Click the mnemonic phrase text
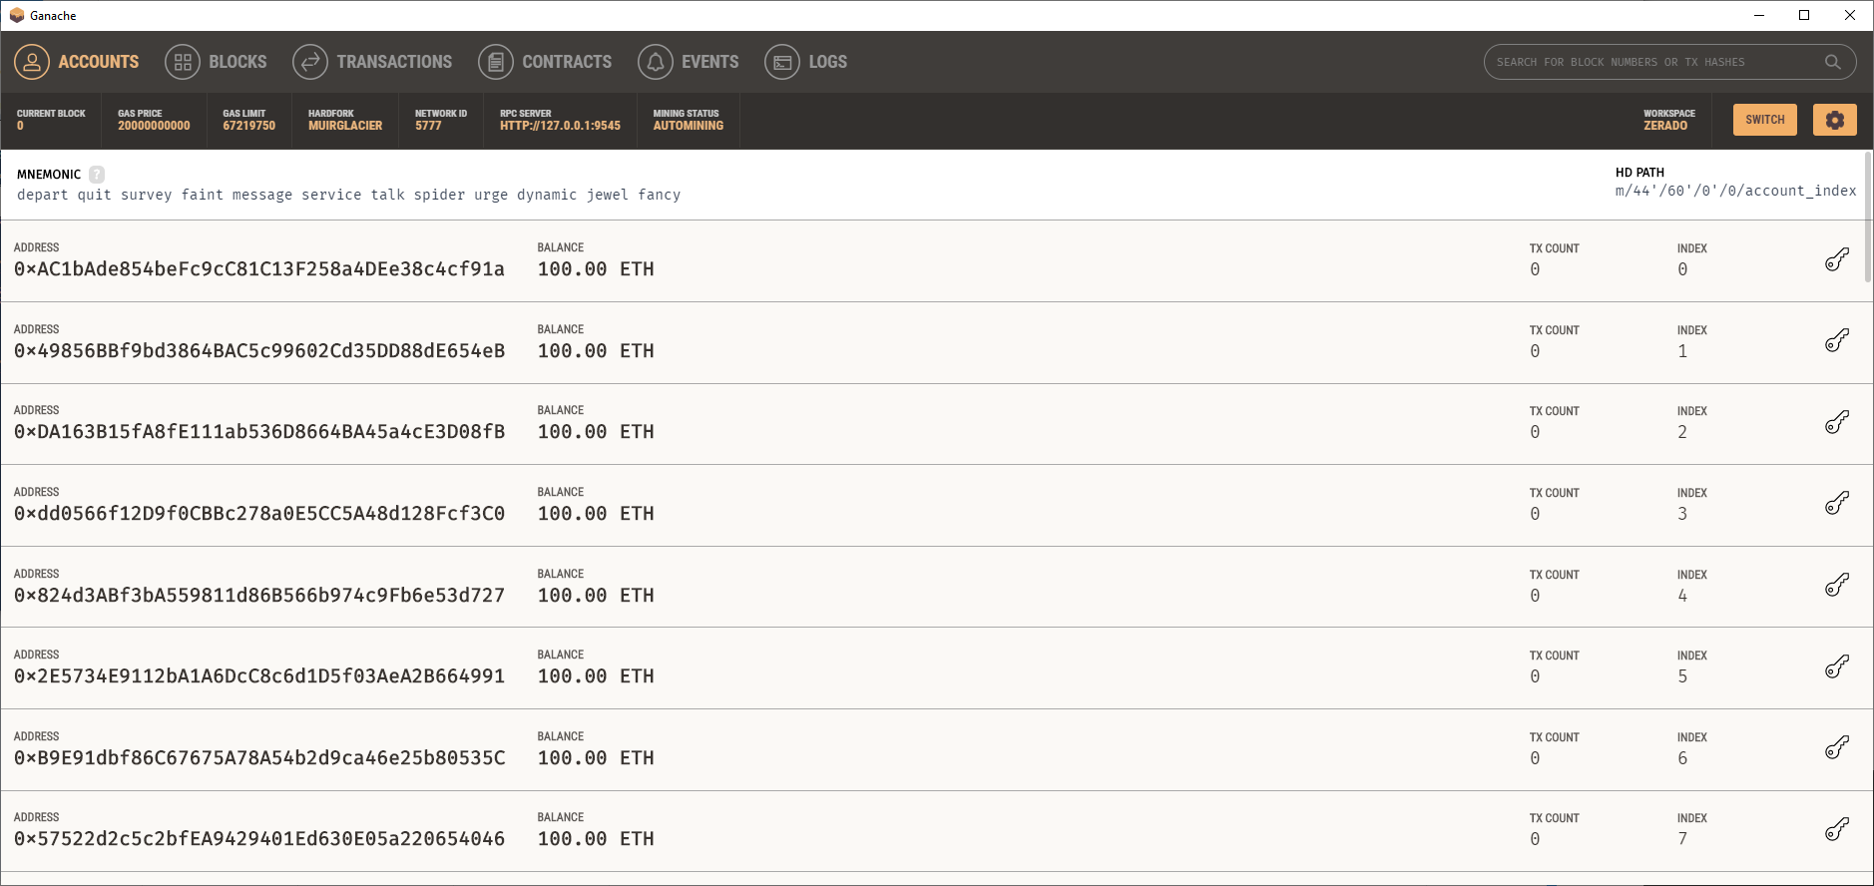 tap(348, 195)
